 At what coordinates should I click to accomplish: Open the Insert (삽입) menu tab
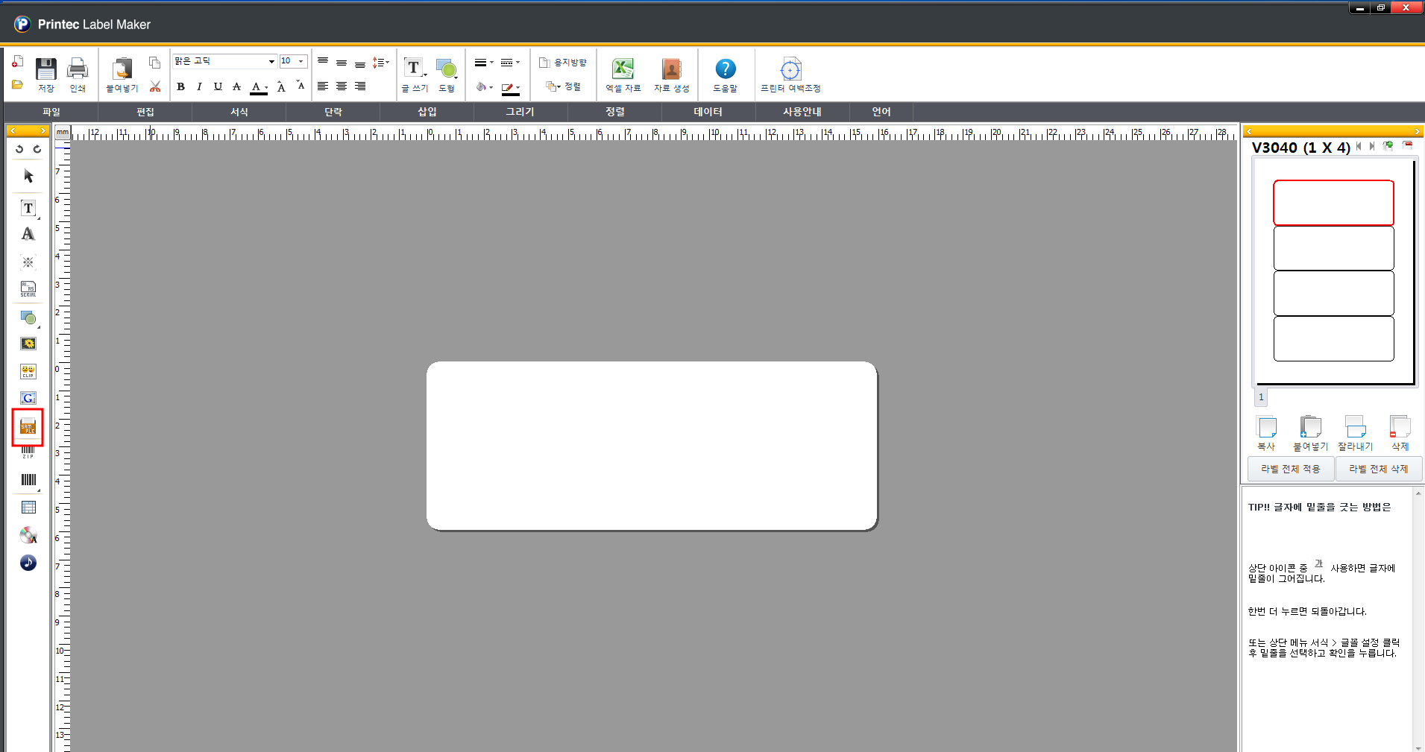point(427,112)
